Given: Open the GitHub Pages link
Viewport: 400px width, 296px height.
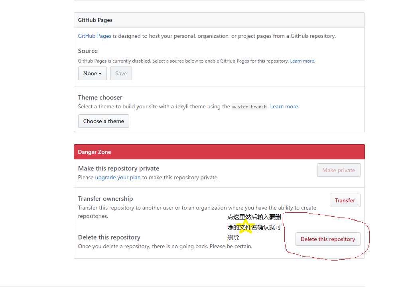Looking at the screenshot, I should (95, 36).
